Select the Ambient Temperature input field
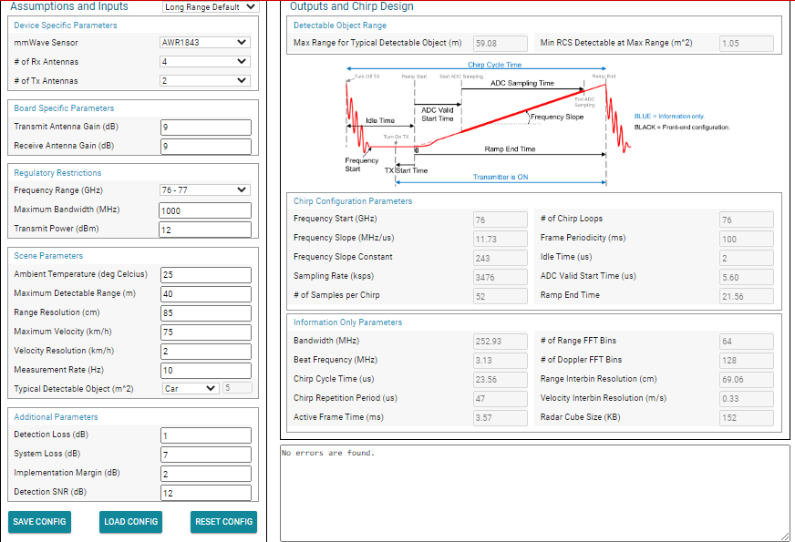This screenshot has height=542, width=795. point(206,274)
